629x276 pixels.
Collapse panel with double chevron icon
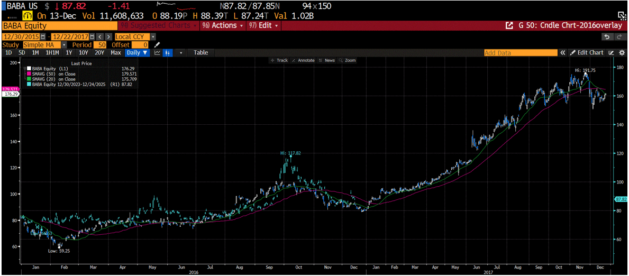click(x=563, y=52)
